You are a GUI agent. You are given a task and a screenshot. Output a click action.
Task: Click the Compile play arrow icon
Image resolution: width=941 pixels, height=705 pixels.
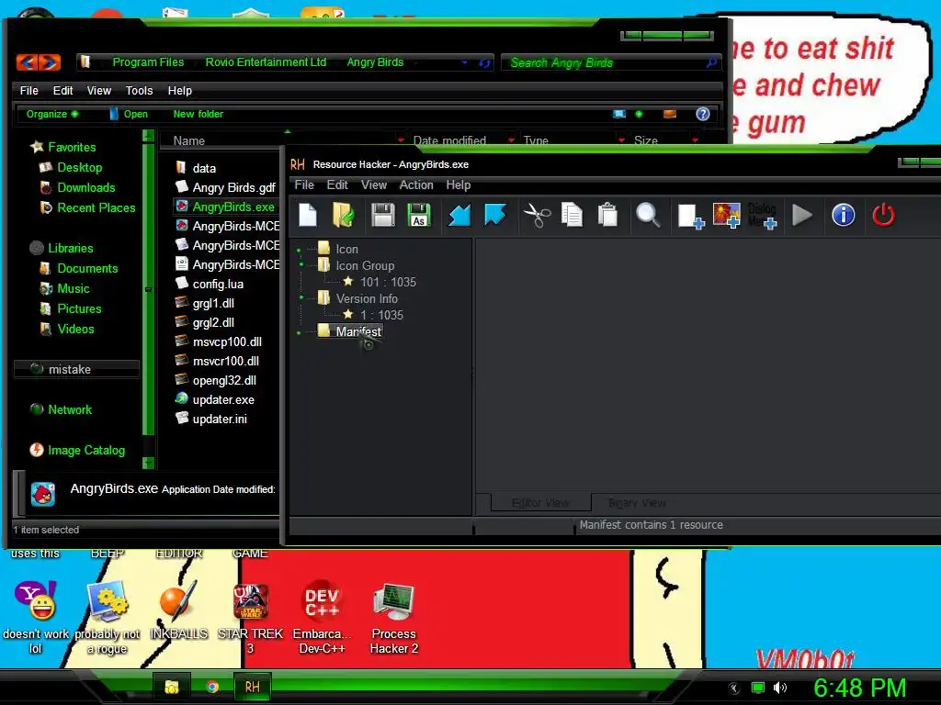tap(801, 215)
